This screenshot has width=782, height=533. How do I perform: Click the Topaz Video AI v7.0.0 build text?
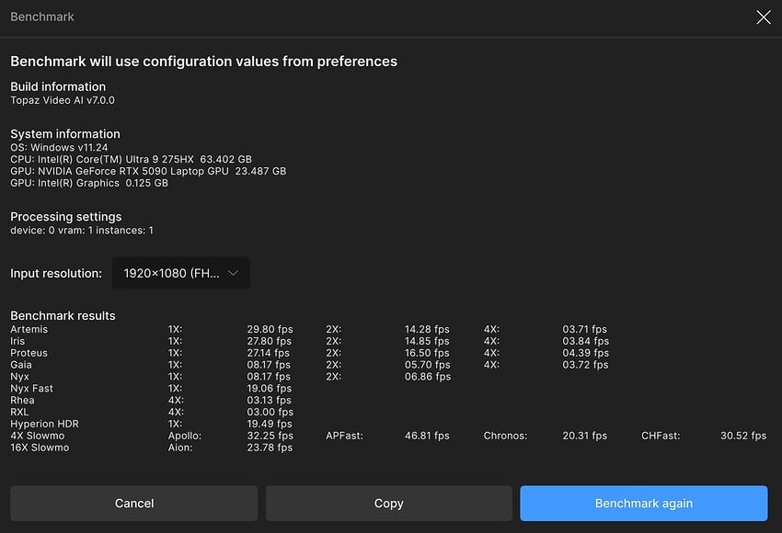point(63,100)
